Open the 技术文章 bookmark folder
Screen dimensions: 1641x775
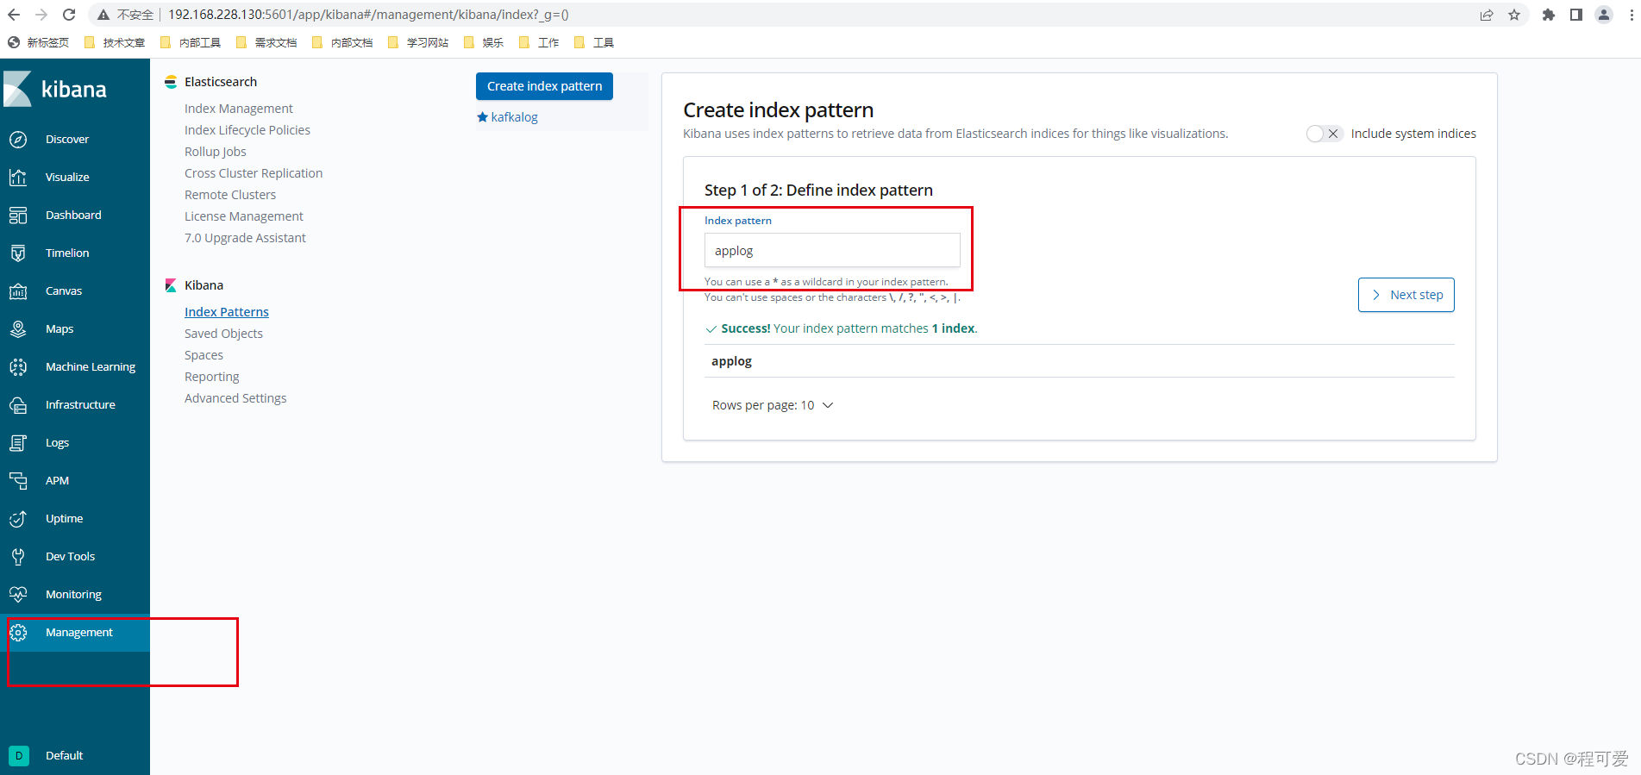115,43
